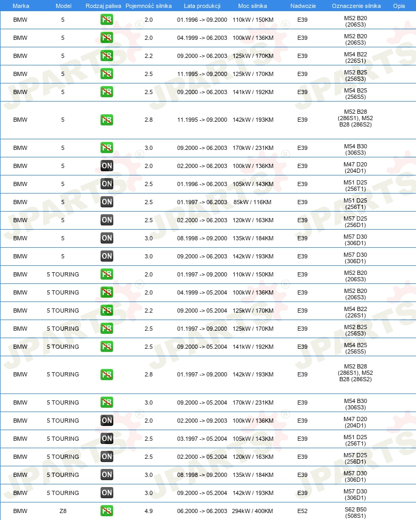Click the petrol icon in the 04.1999 -> 06.2003 row
Screen dimensions: 416x520
pyautogui.click(x=107, y=38)
